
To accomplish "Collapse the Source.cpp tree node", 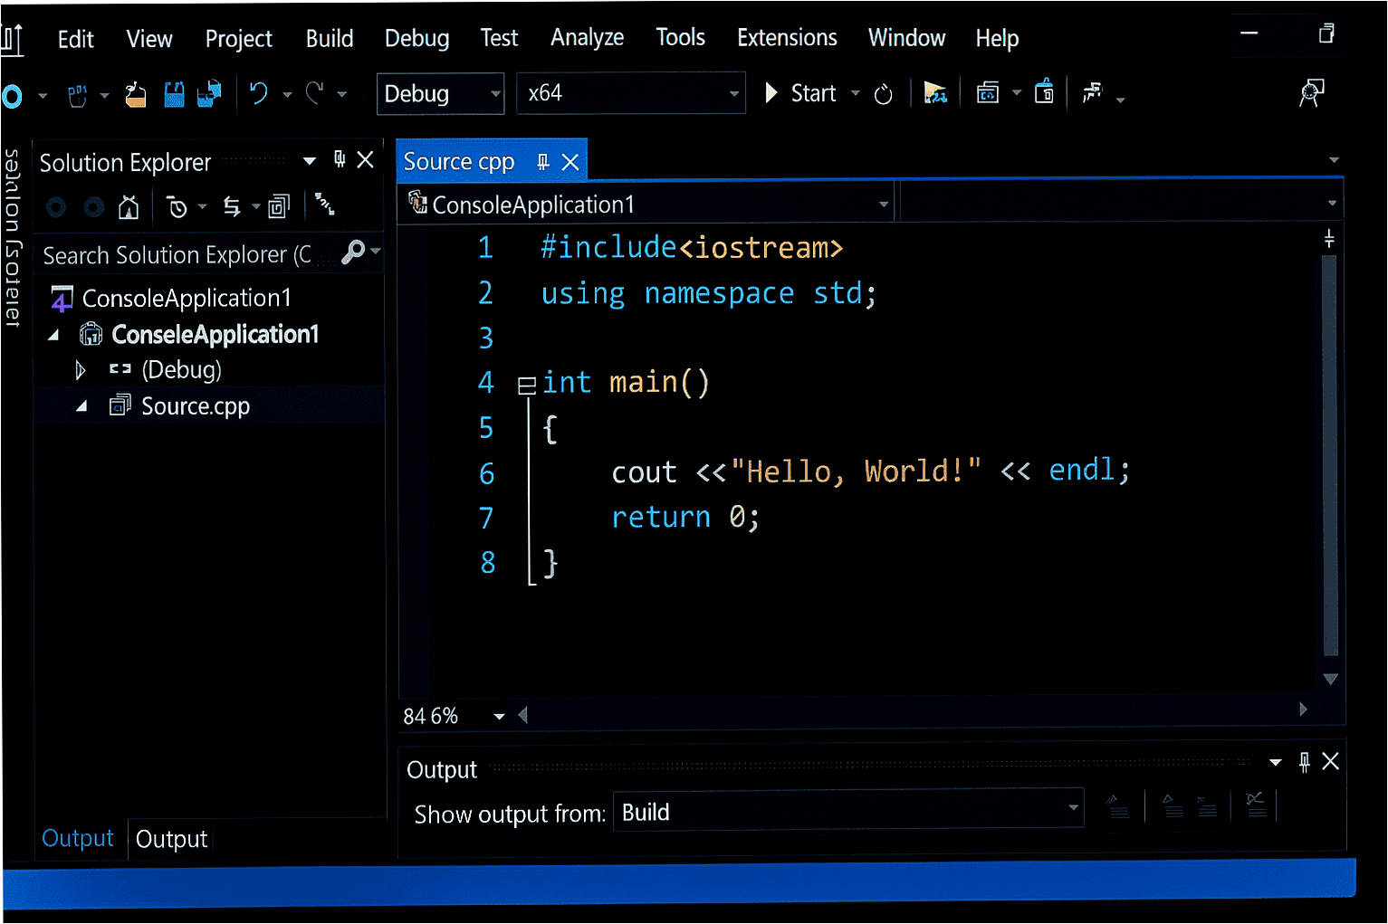I will click(x=81, y=406).
